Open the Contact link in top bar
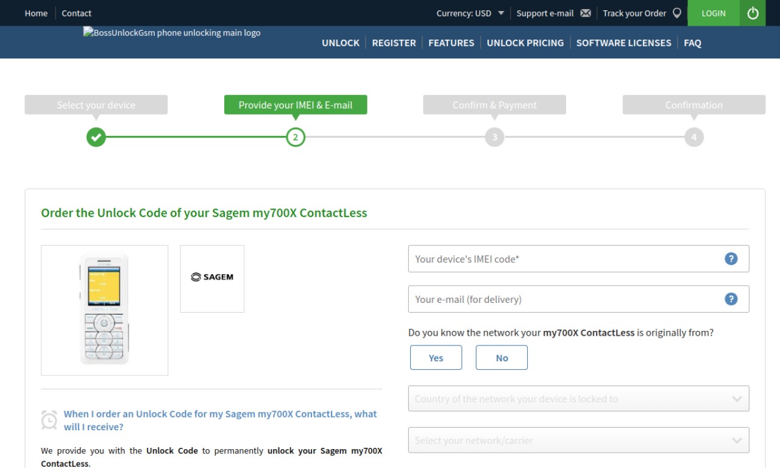The image size is (780, 468). (76, 13)
